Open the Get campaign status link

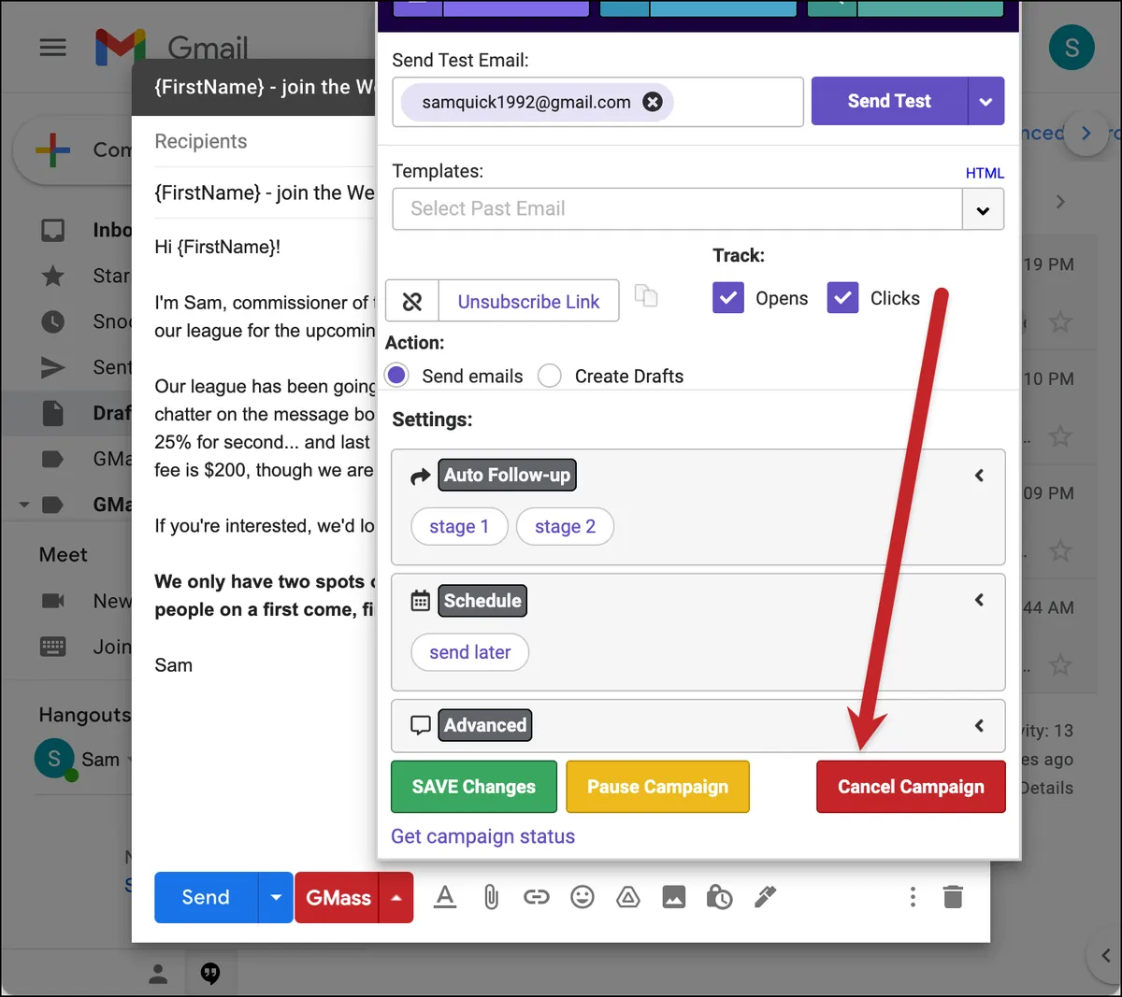click(x=482, y=836)
